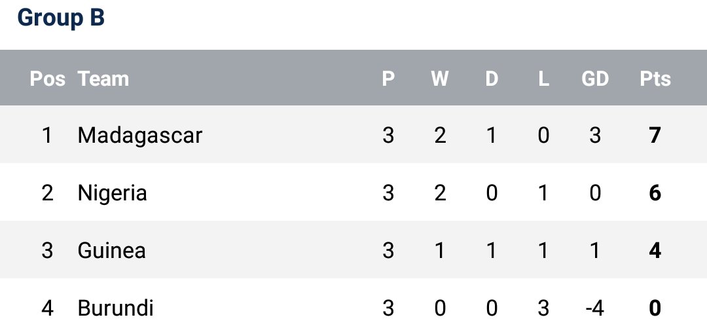Open the Madagascar team name
The height and width of the screenshot is (332, 707).
point(140,136)
